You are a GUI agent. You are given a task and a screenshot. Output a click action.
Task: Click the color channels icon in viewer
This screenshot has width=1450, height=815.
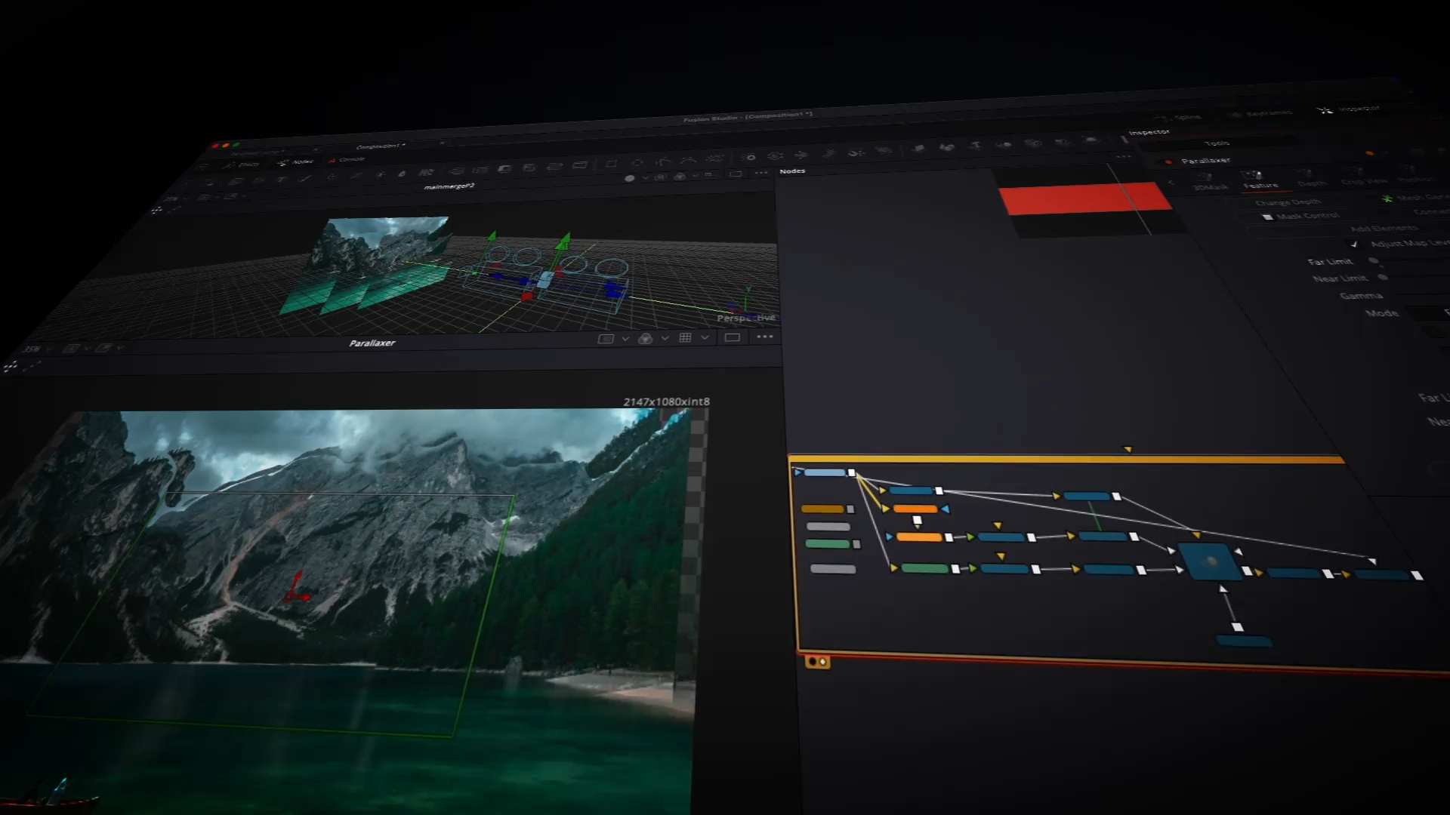645,339
